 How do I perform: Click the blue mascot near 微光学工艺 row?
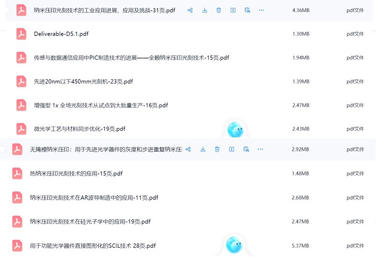(235, 129)
